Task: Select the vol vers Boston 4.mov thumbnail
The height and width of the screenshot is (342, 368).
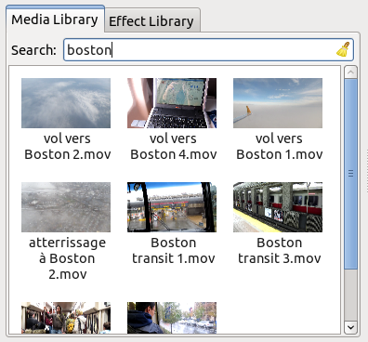Action: (x=172, y=103)
